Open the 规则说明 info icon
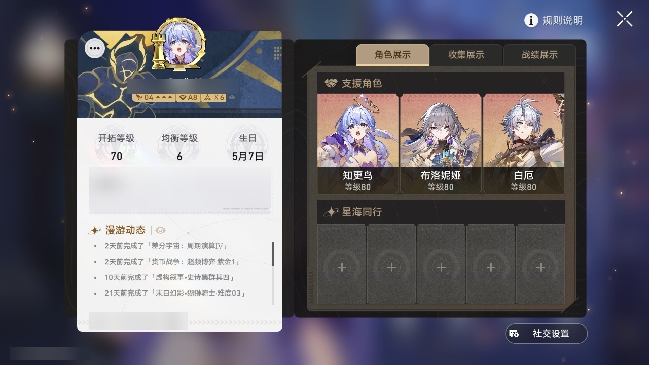The height and width of the screenshot is (365, 649). (x=531, y=20)
